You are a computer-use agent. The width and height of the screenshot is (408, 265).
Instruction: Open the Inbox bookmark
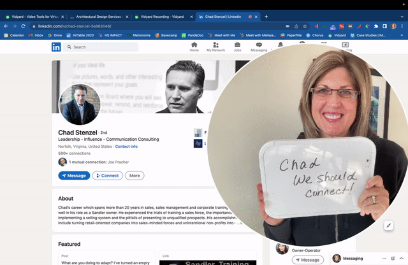coord(36,36)
